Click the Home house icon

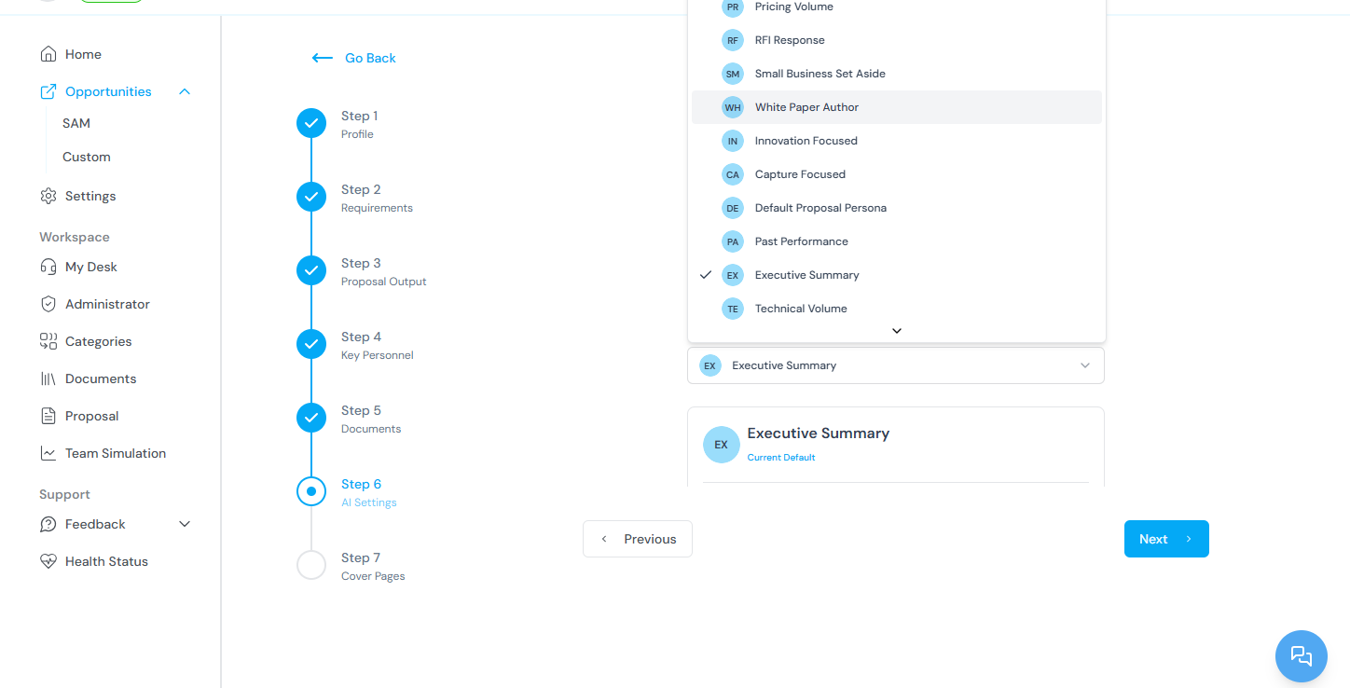click(x=48, y=54)
